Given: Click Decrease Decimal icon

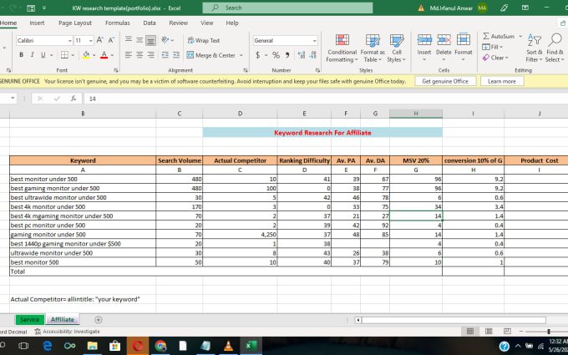Looking at the screenshot, I should 313,55.
